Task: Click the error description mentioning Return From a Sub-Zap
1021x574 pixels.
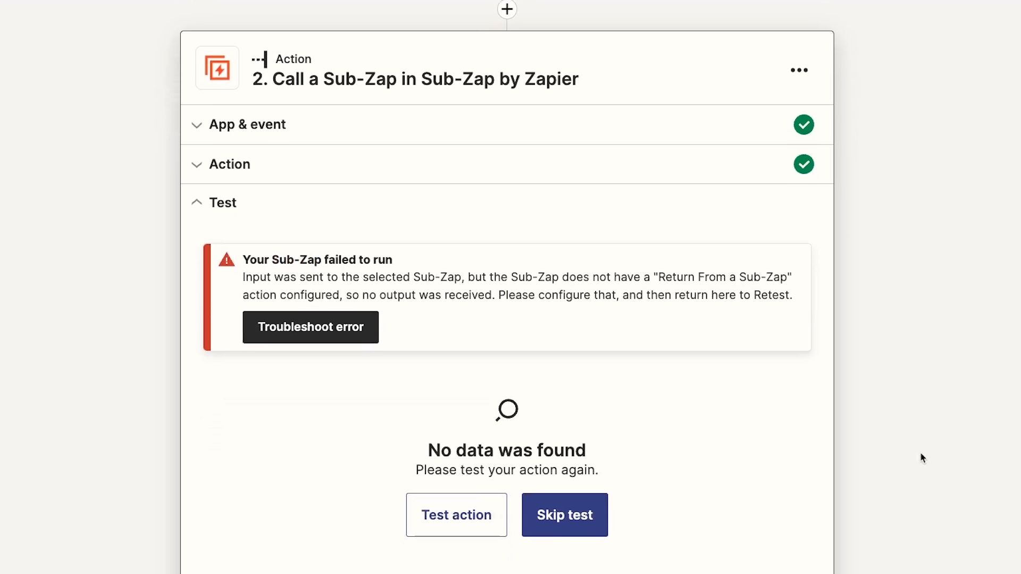Action: click(517, 286)
